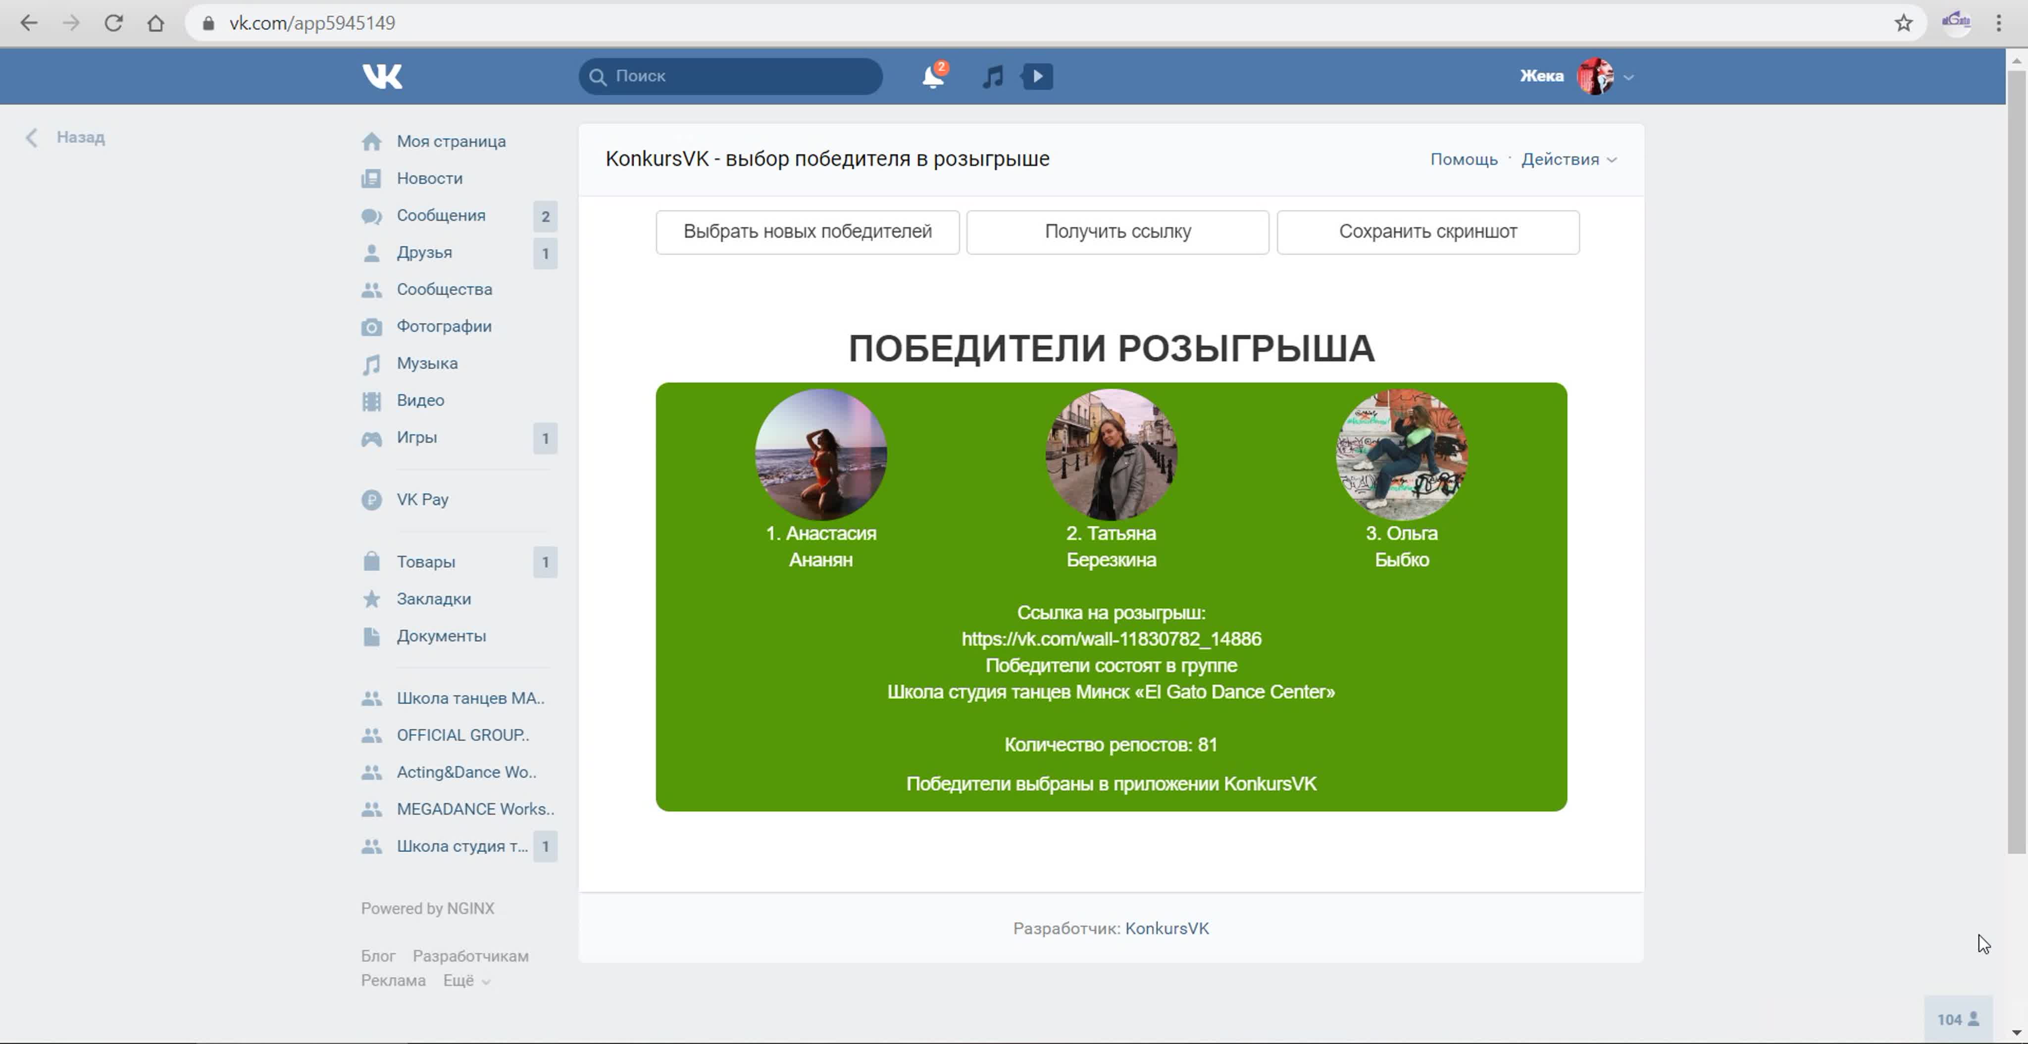Click Сохранить скриншот button
Viewport: 2028px width, 1044px height.
click(x=1427, y=231)
